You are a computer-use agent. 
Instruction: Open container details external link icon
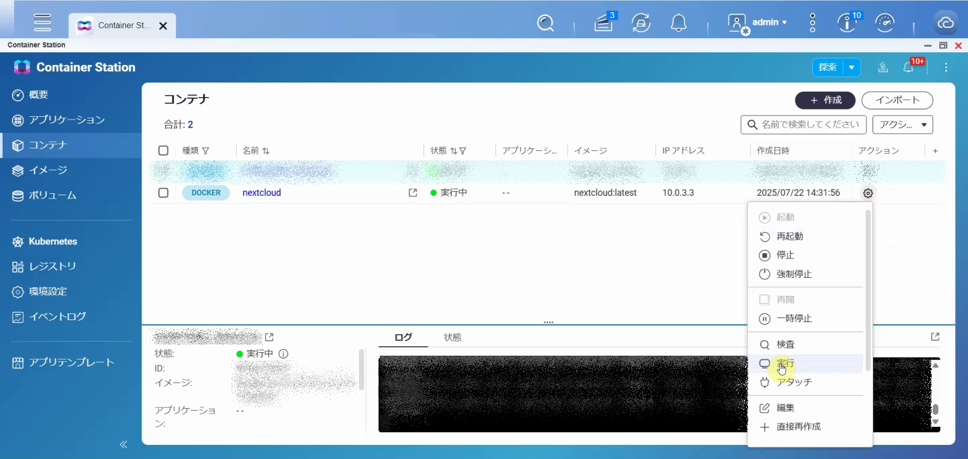click(270, 337)
